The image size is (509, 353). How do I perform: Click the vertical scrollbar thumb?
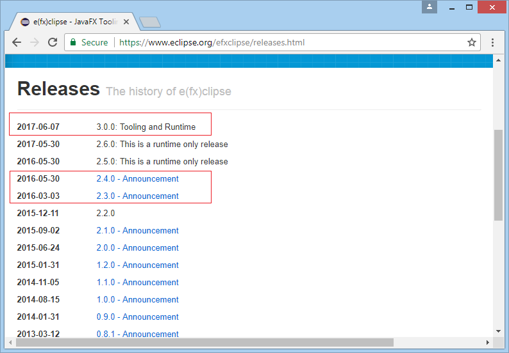pos(498,175)
